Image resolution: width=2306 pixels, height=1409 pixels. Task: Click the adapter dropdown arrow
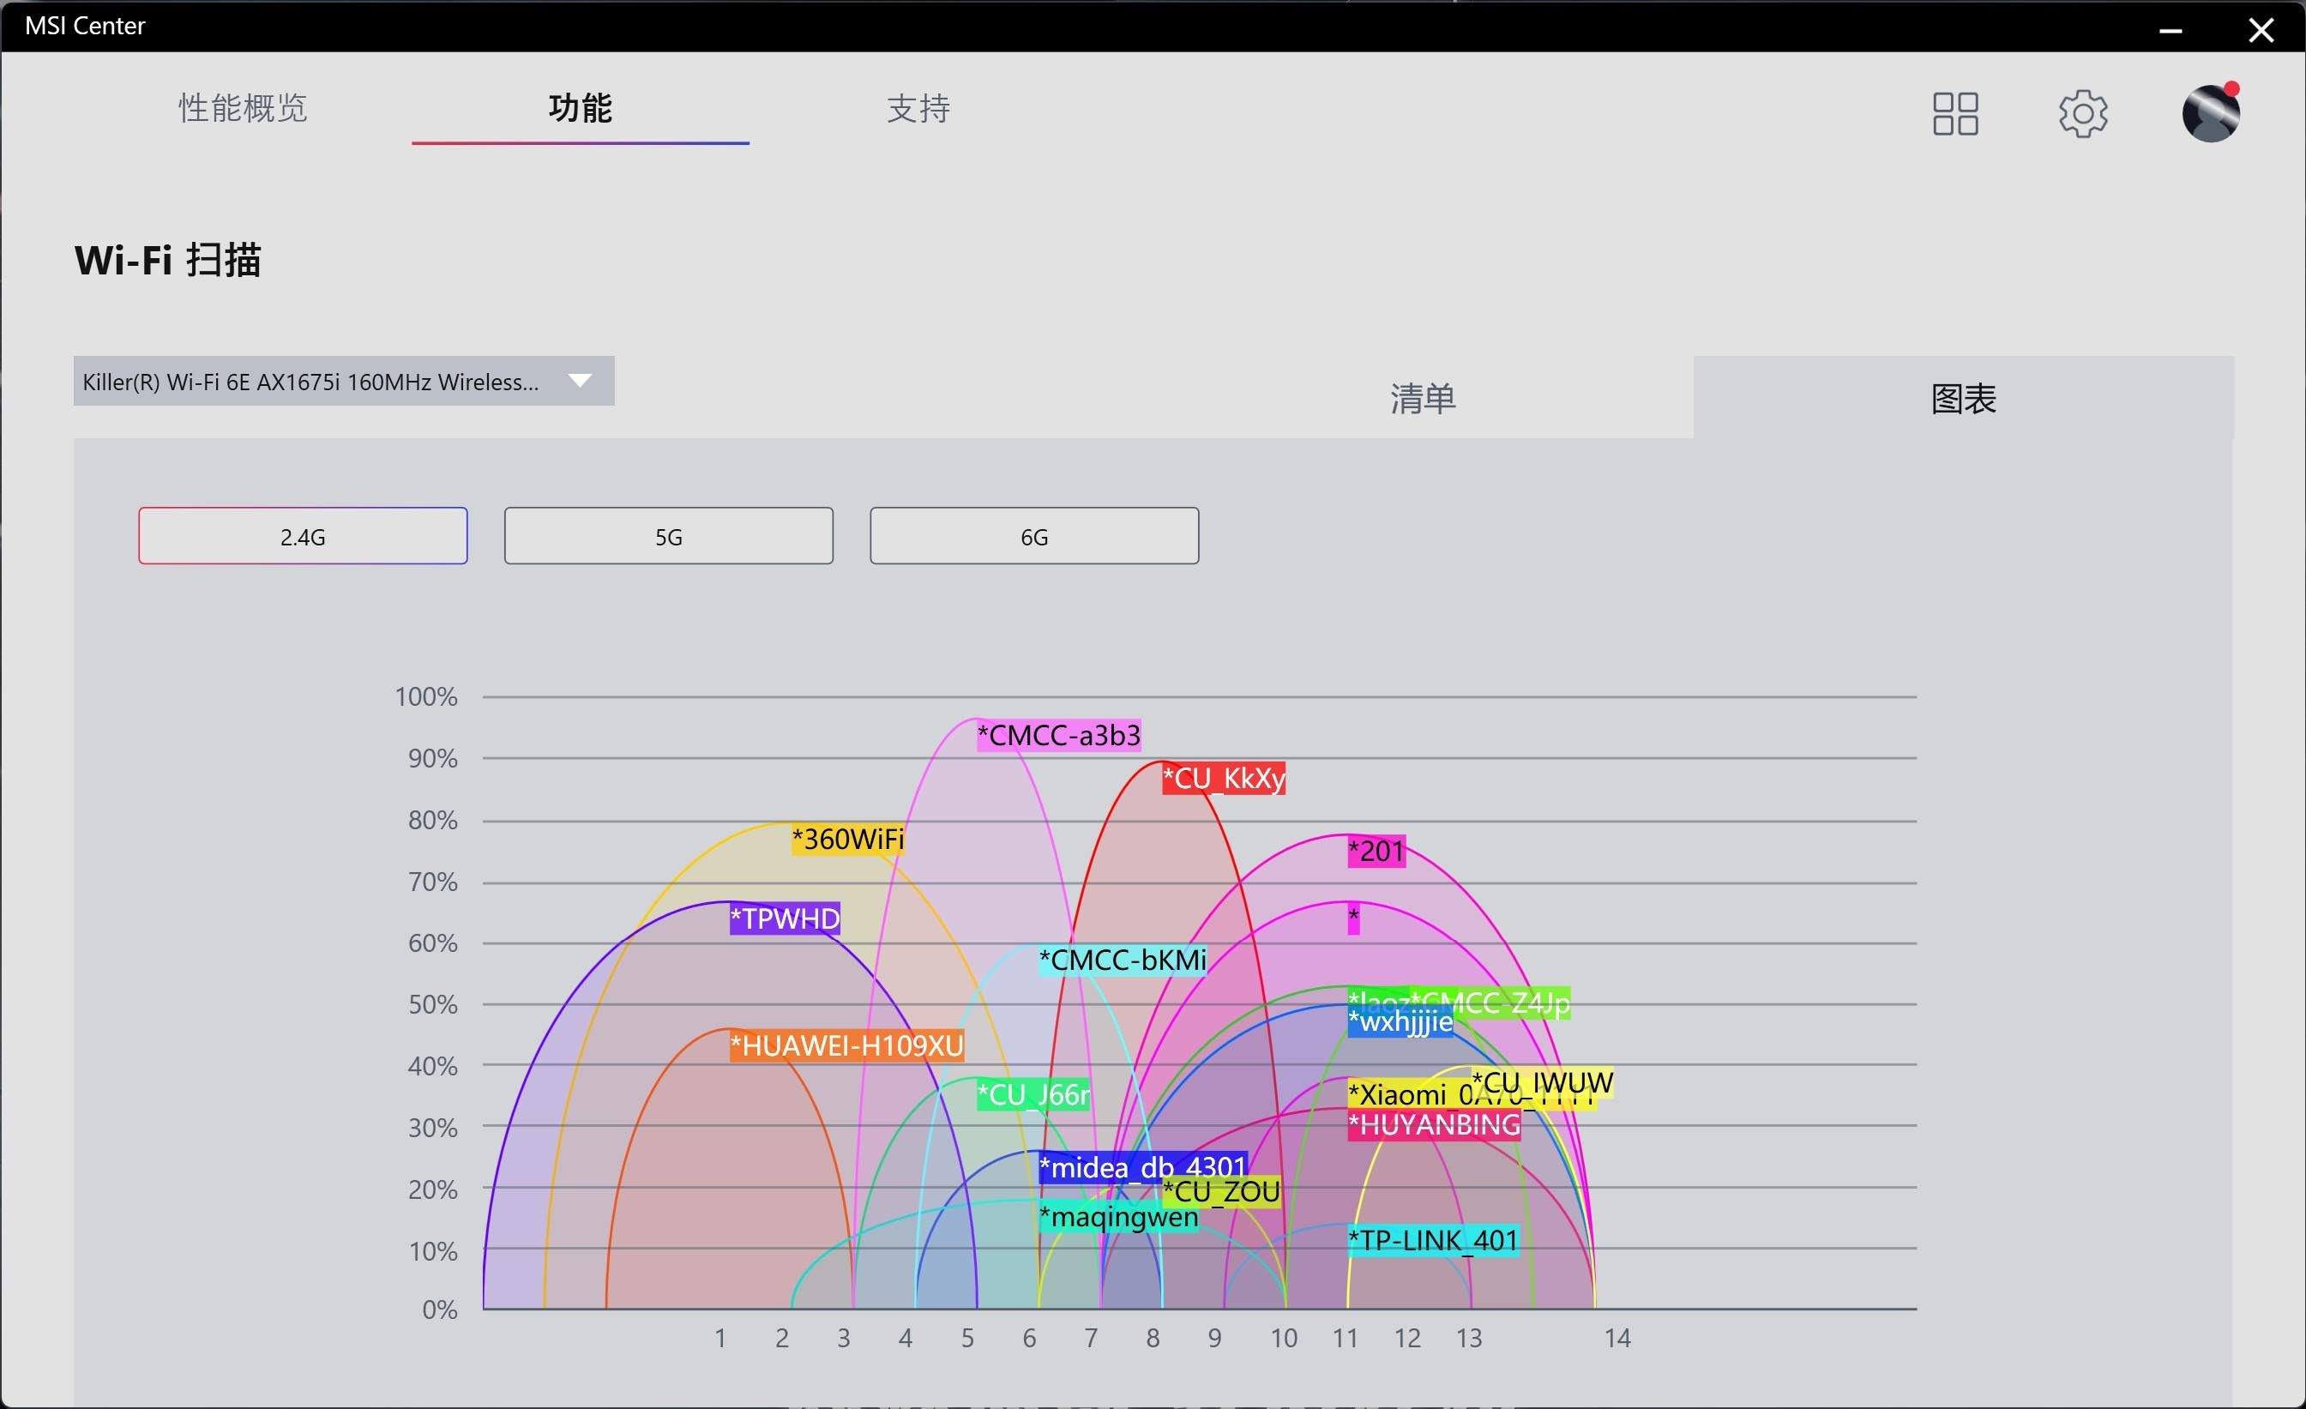click(580, 381)
